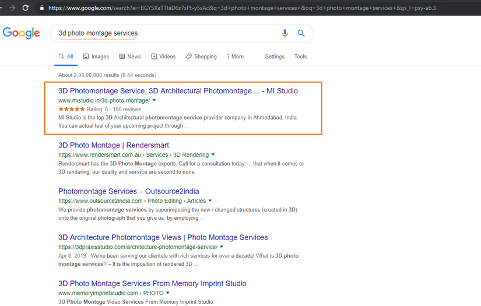
Task: Click the outsource2india.com breadcrumb URL text
Action: tap(132, 201)
